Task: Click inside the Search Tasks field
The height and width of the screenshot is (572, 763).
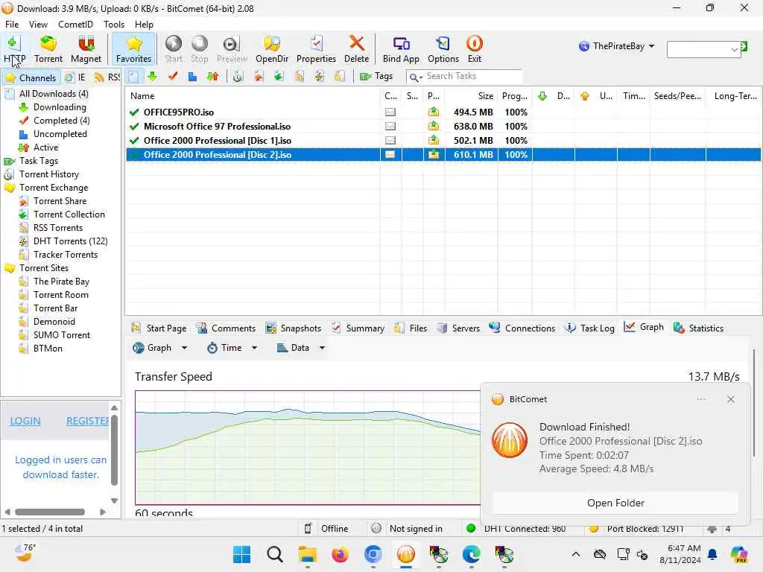Action: (x=472, y=77)
